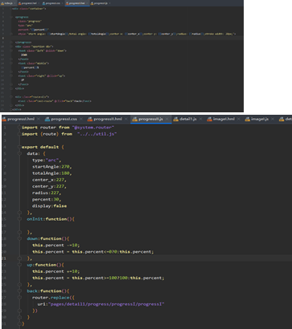Collapse the down:function fold marker
This screenshot has width=292, height=329.
pos(19,238)
